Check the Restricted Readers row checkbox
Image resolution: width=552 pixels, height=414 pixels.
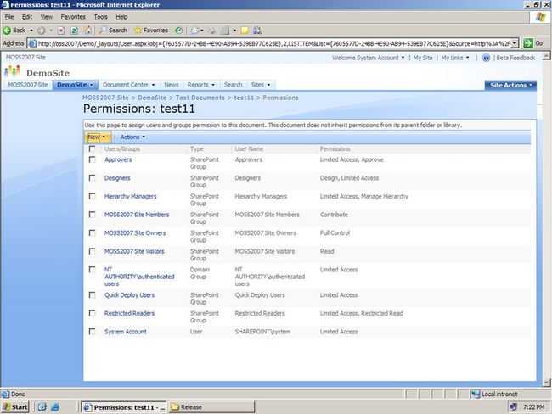point(93,313)
